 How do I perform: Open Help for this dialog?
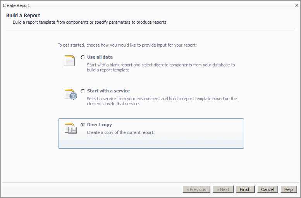pos(289,189)
